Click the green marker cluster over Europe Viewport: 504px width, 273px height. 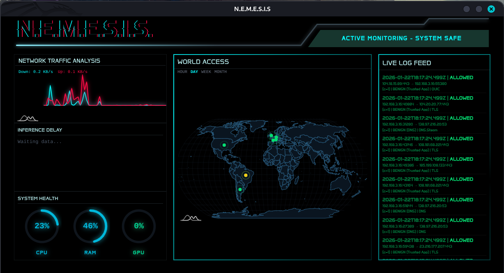pyautogui.click(x=274, y=138)
